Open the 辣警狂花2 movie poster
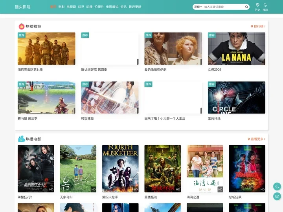 tap(36, 168)
